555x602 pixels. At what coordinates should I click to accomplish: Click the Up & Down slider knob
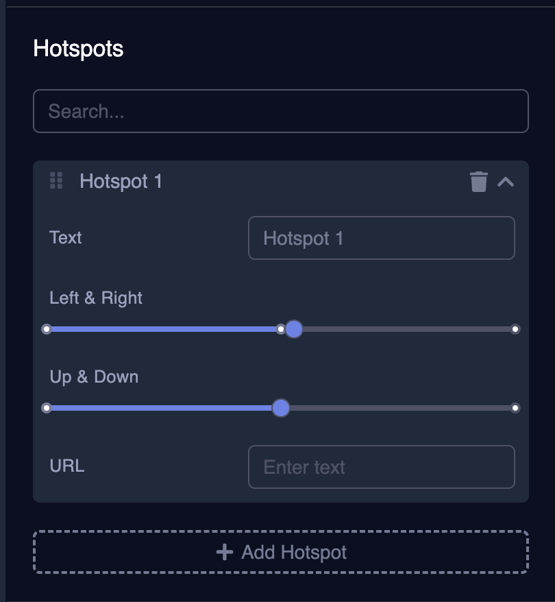pos(281,407)
